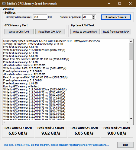
Task: Click the Exit button
Action: (x=125, y=145)
